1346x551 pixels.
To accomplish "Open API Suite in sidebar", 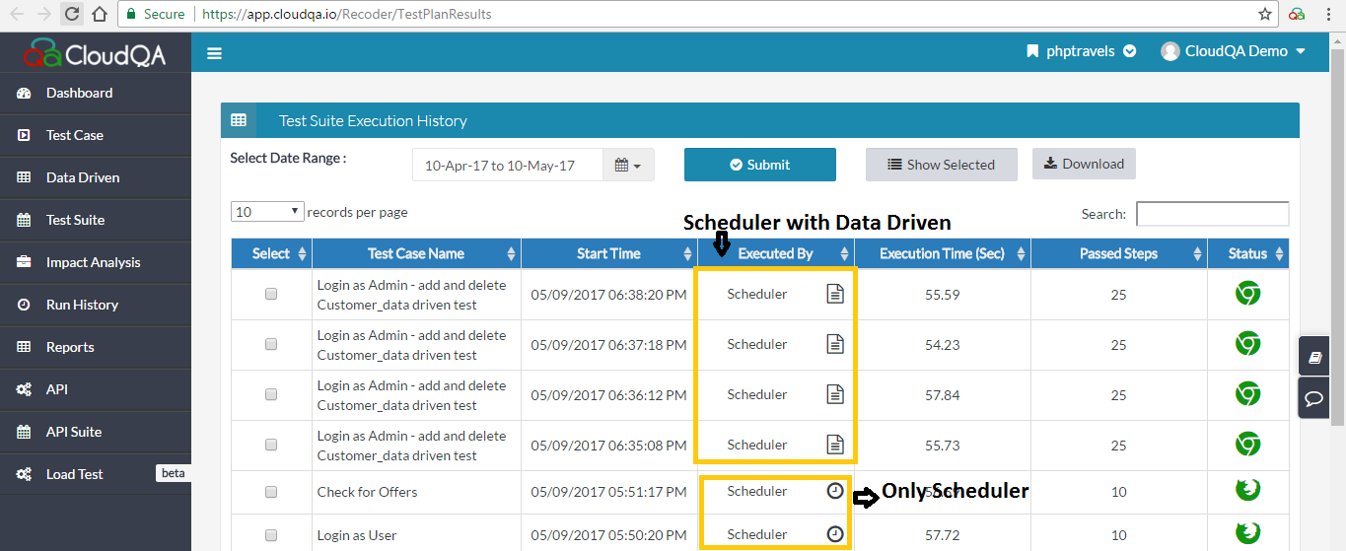I will click(x=96, y=432).
